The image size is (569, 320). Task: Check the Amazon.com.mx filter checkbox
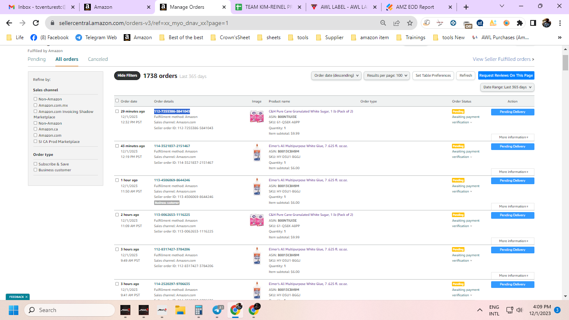[x=35, y=105]
